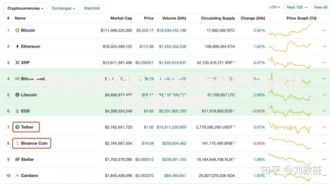The width and height of the screenshot is (330, 184).
Task: Switch to the Watchlist tab
Action: [x=92, y=8]
